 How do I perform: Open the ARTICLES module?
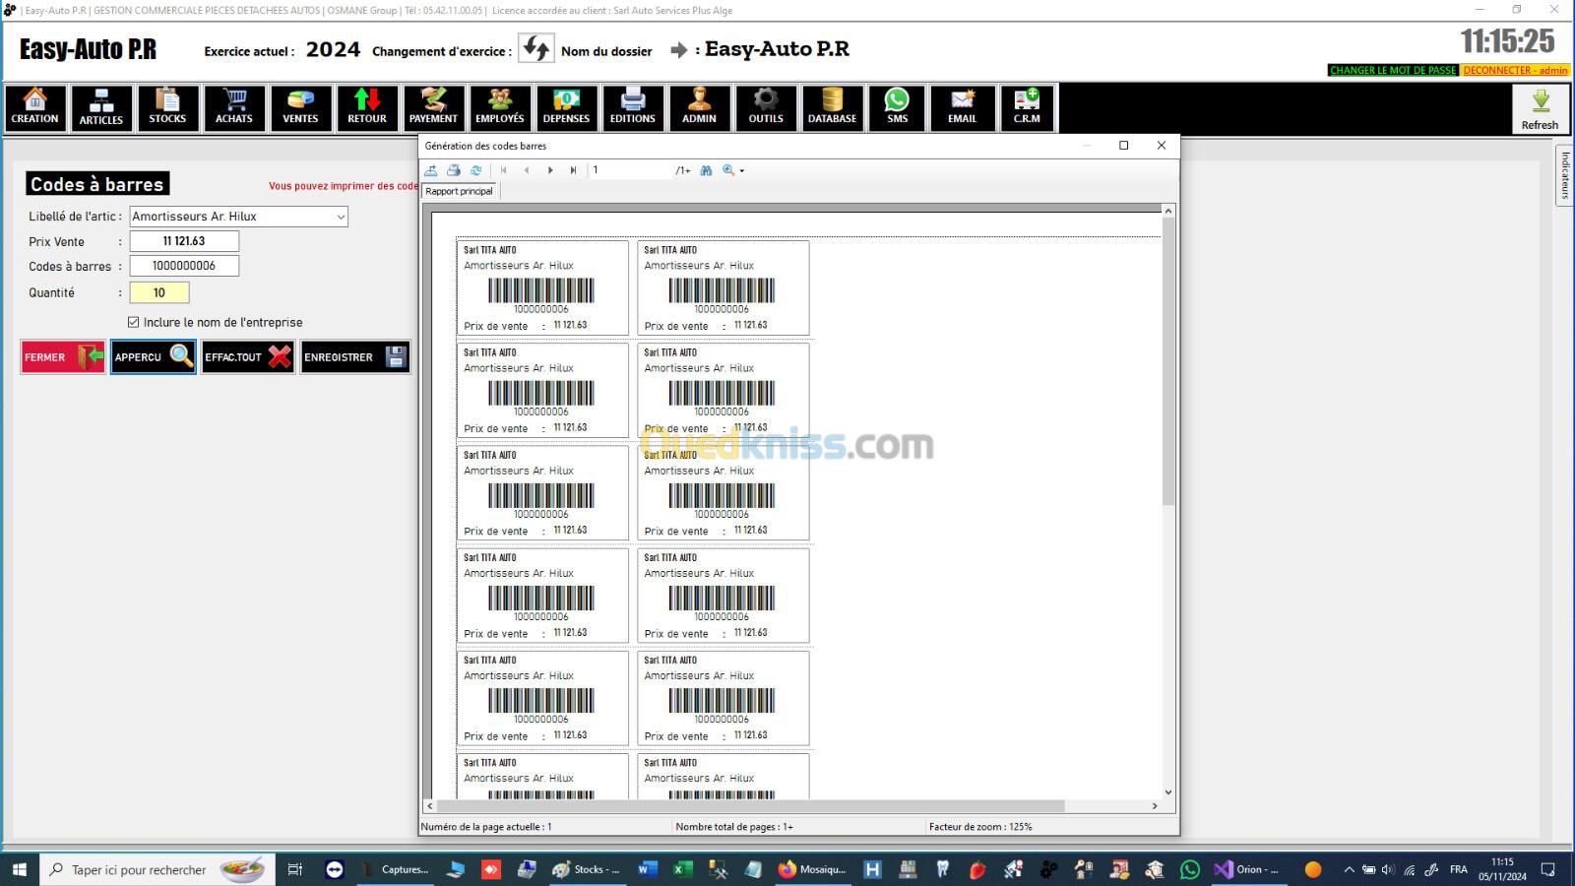(101, 107)
